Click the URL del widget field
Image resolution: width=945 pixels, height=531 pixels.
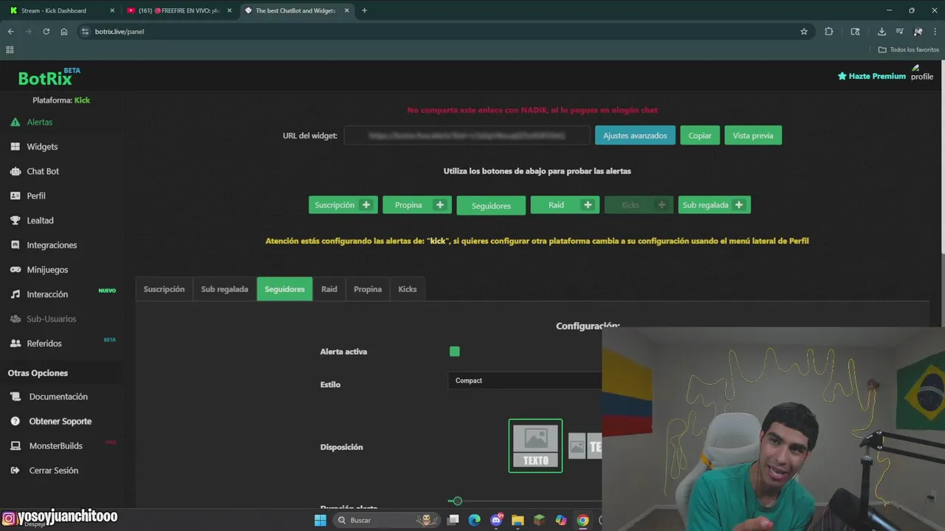click(x=467, y=136)
